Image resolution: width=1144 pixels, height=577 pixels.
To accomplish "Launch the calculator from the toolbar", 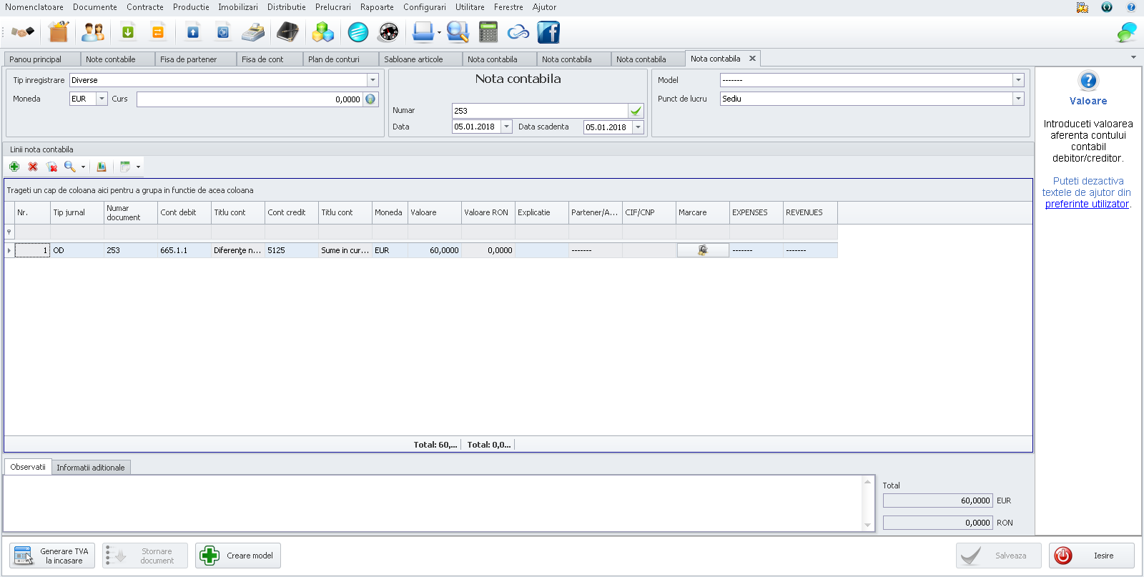I will (488, 32).
